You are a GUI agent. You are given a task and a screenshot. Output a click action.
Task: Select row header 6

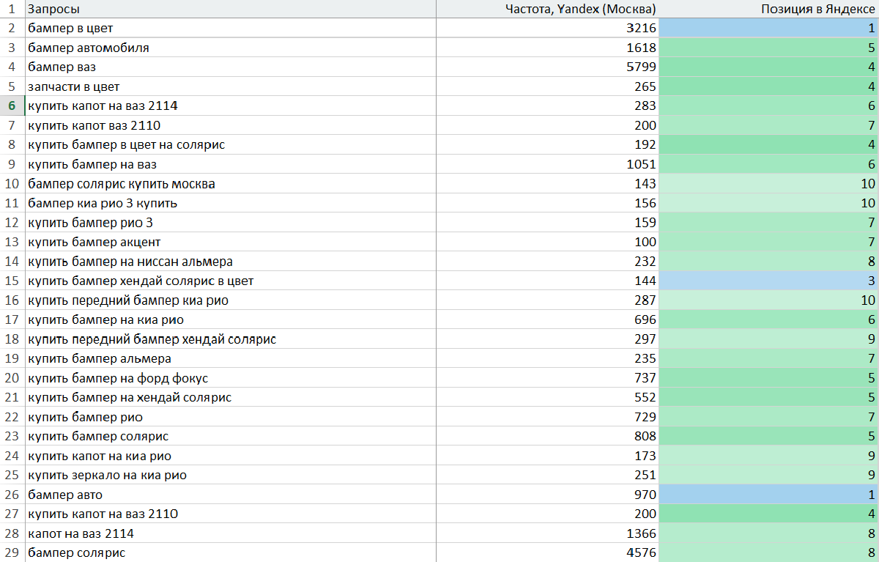12,106
